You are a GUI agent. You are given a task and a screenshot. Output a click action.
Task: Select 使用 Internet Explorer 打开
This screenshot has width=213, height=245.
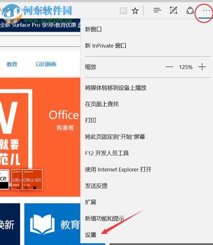[118, 169]
